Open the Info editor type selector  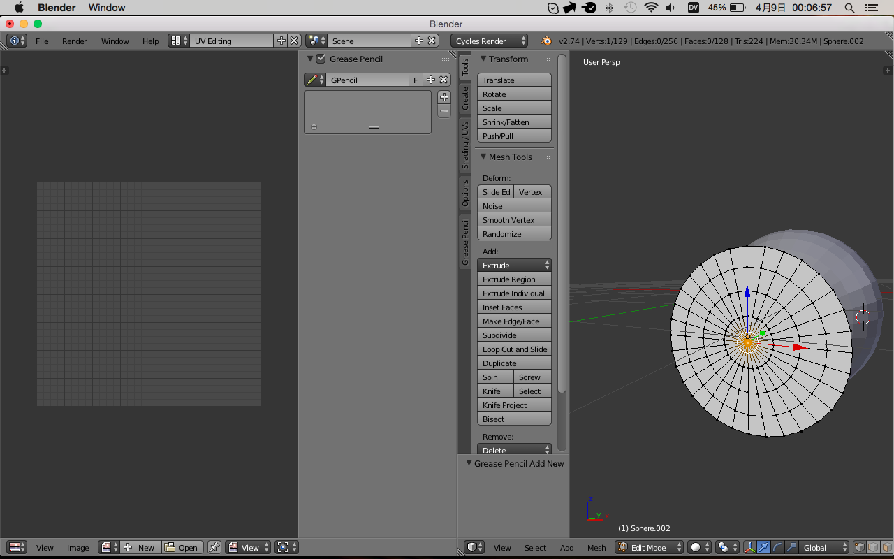[x=17, y=41]
